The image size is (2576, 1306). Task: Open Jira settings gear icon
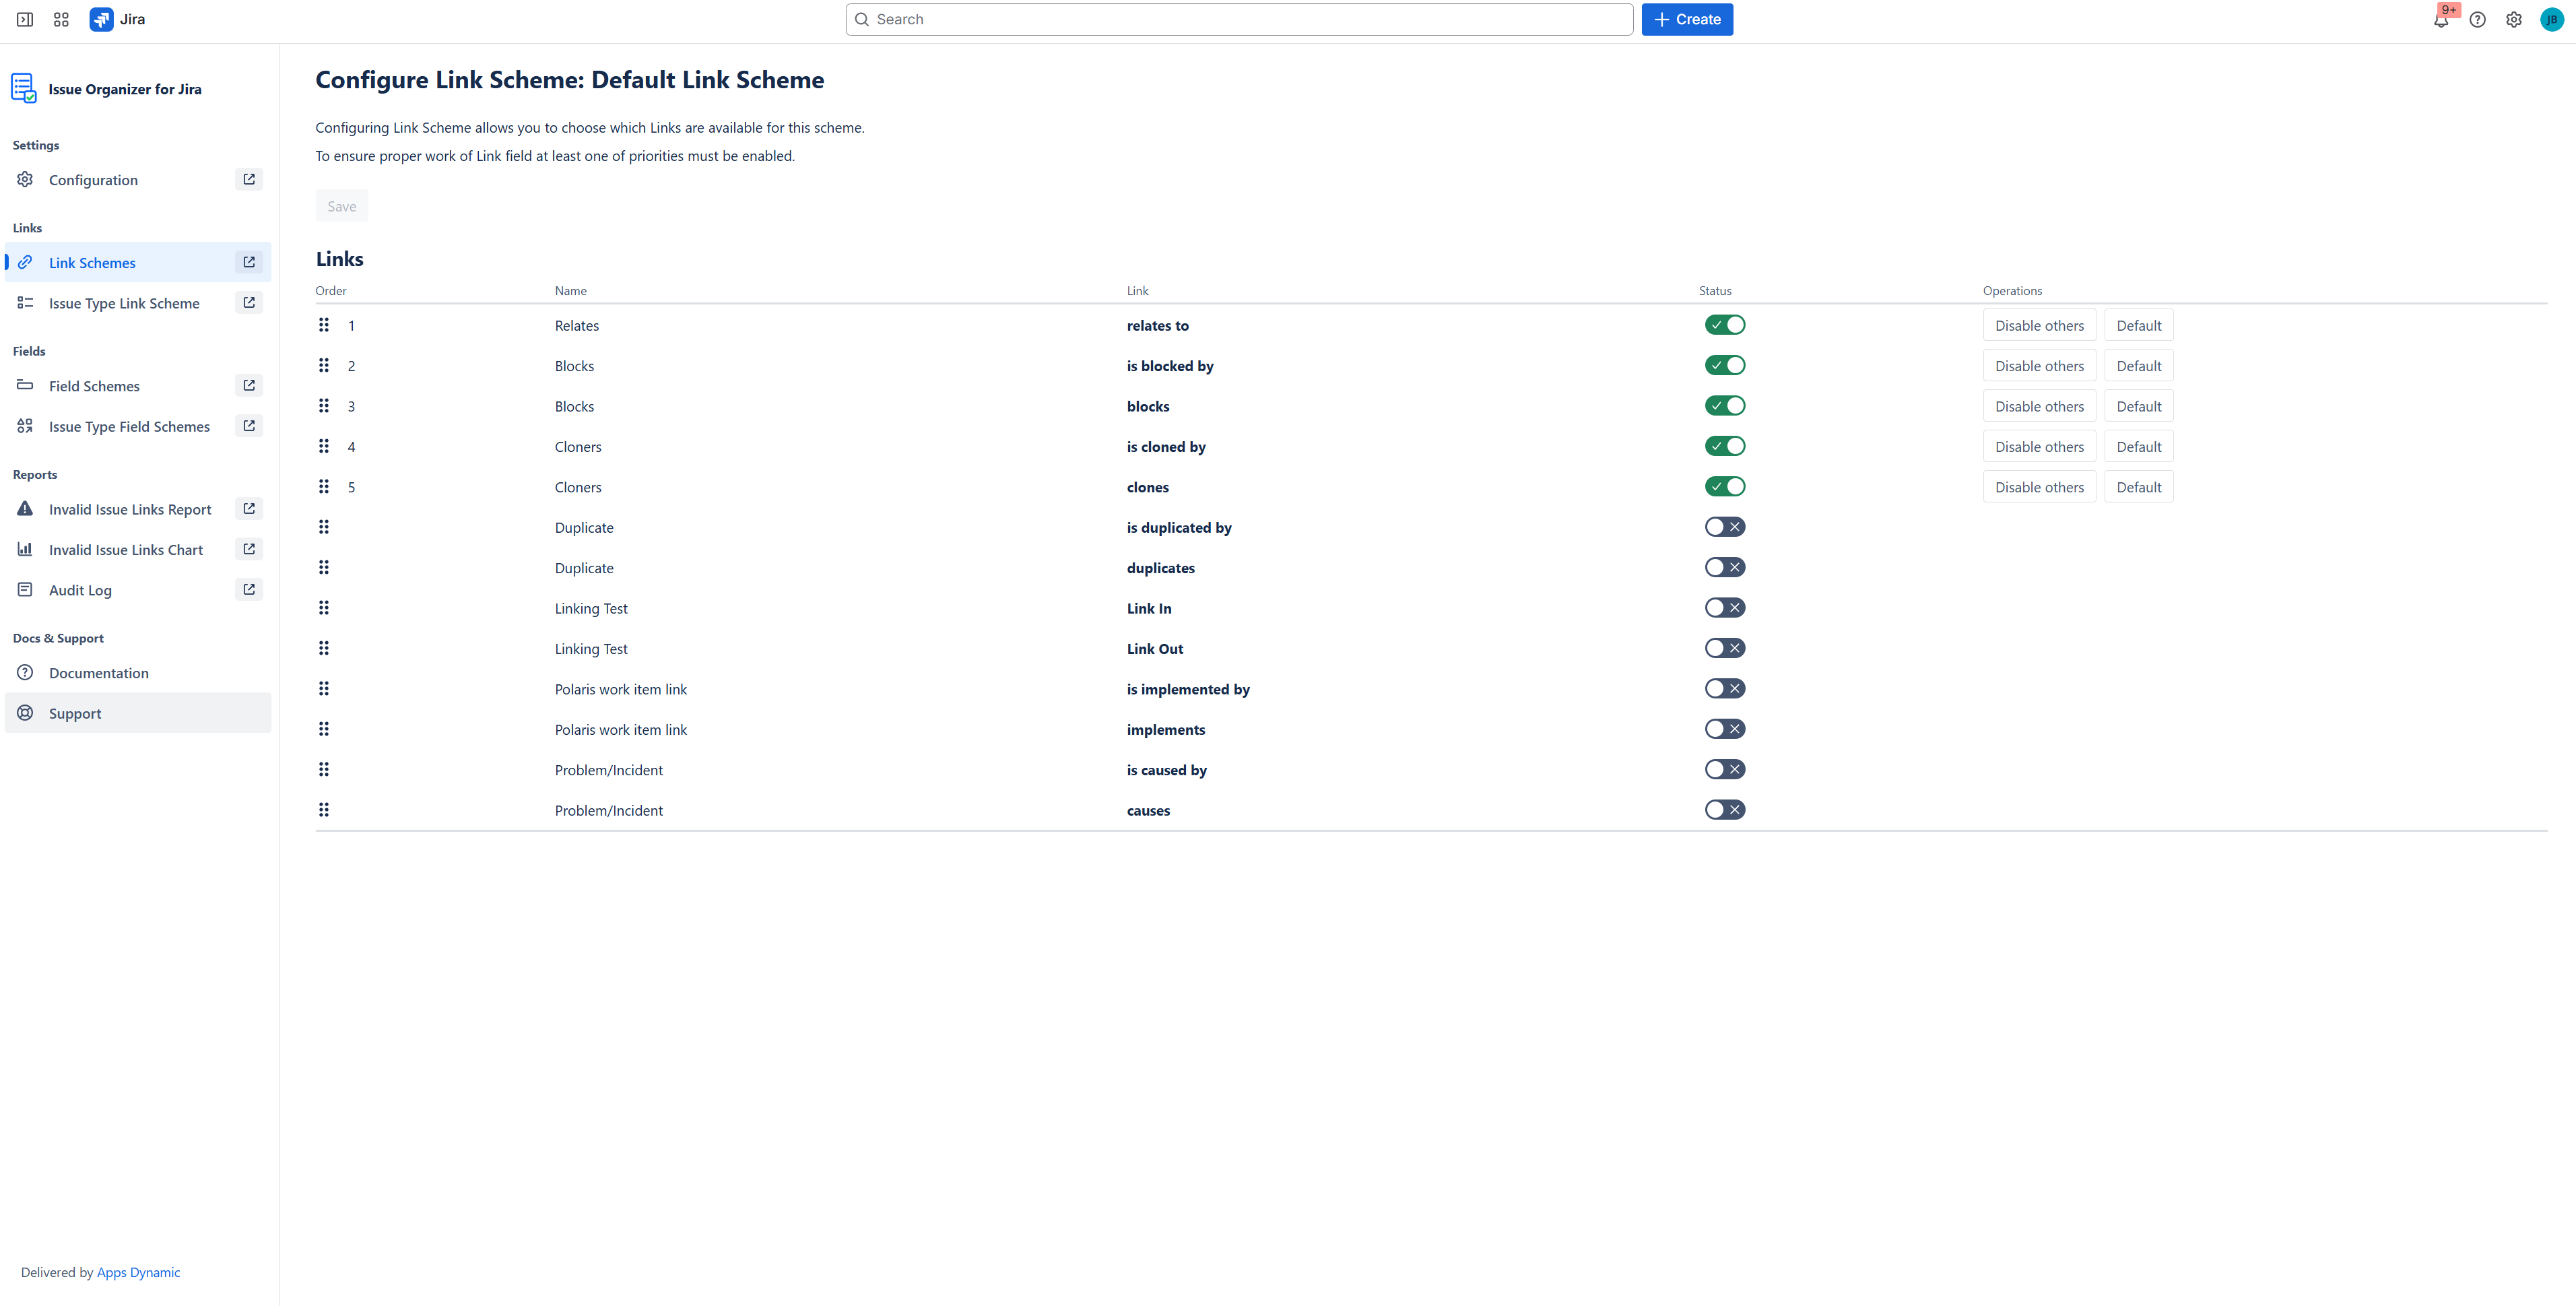click(x=2514, y=19)
